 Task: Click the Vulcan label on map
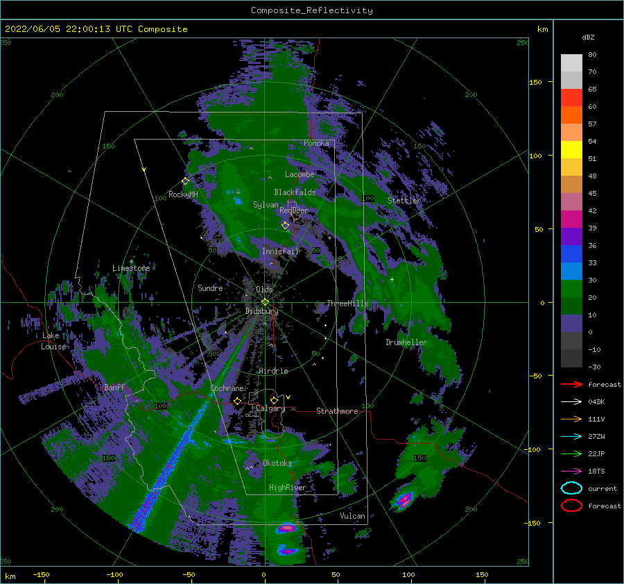coord(353,516)
